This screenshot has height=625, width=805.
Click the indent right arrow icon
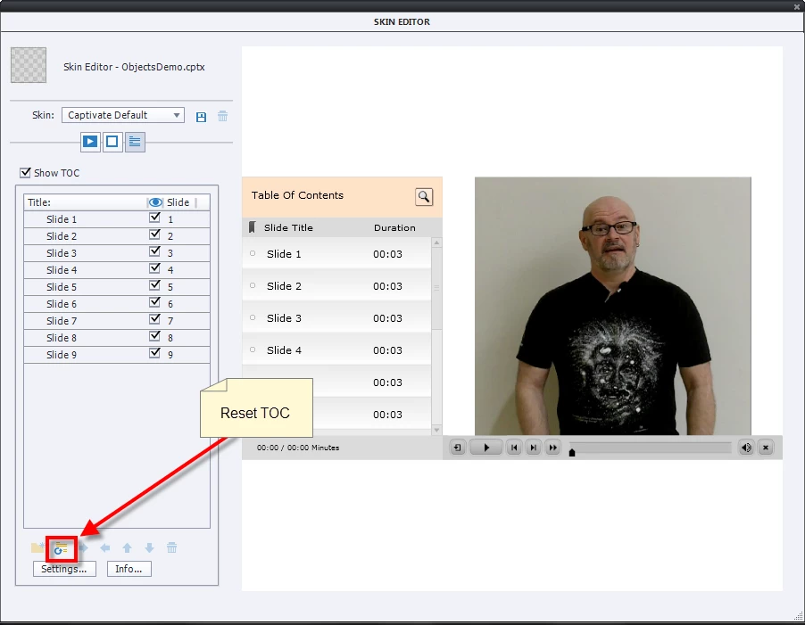pyautogui.click(x=83, y=548)
